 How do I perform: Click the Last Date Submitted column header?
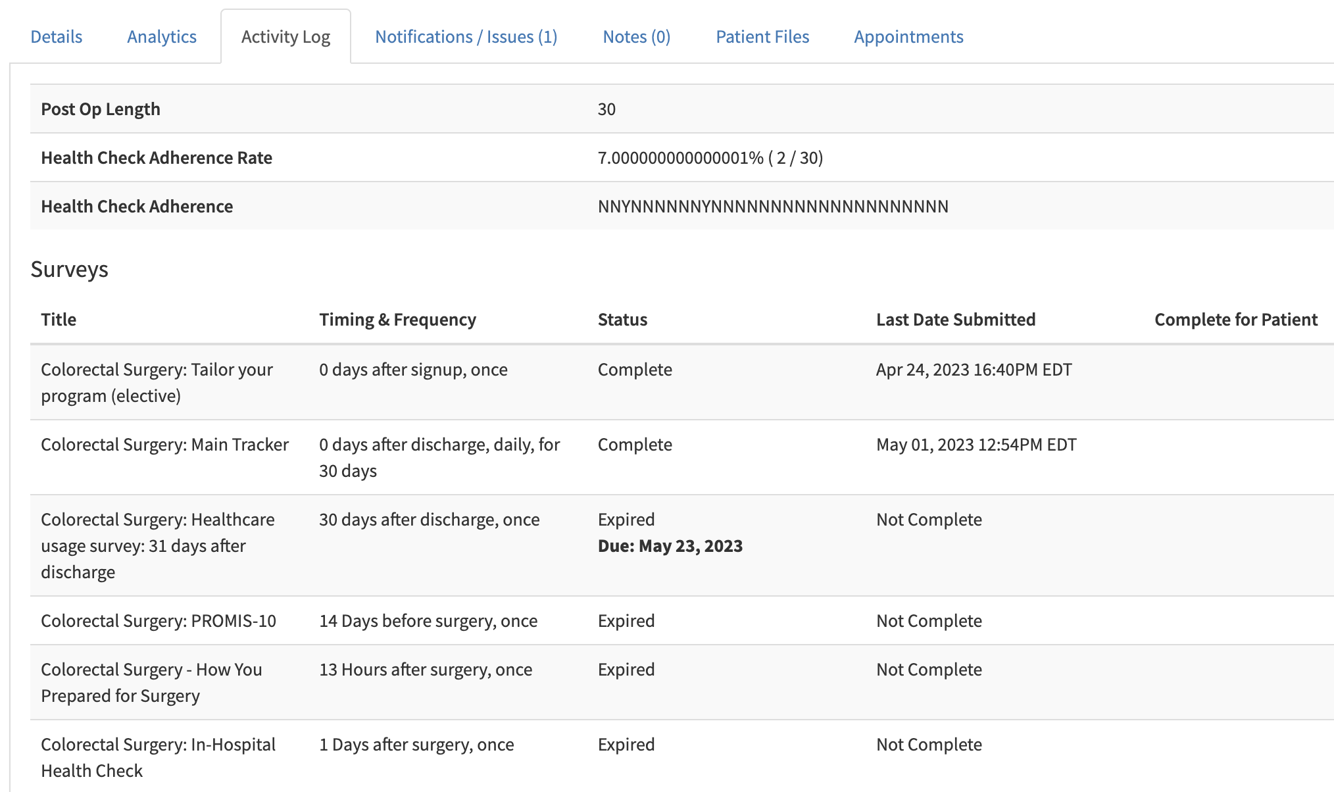pyautogui.click(x=955, y=320)
